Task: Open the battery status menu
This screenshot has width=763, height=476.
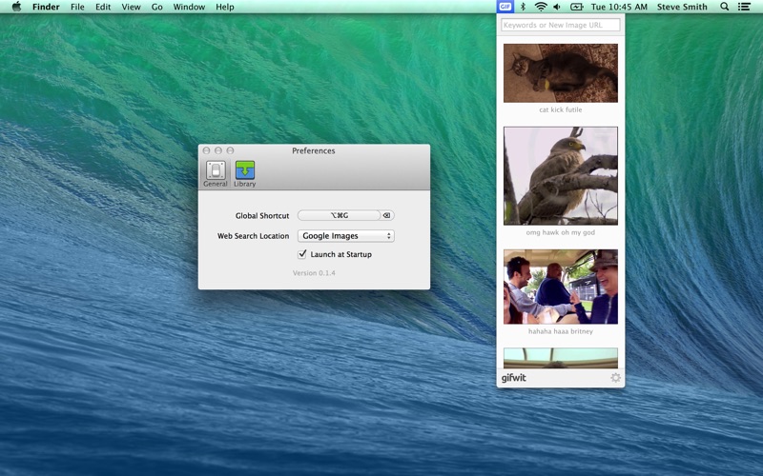Action: point(577,7)
